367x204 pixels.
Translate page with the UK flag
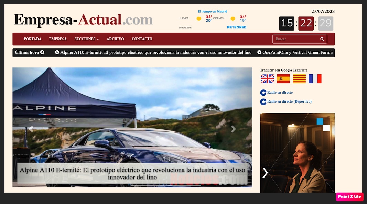pyautogui.click(x=268, y=79)
